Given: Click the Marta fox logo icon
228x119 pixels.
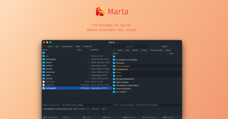Looking at the screenshot, I should [100, 12].
